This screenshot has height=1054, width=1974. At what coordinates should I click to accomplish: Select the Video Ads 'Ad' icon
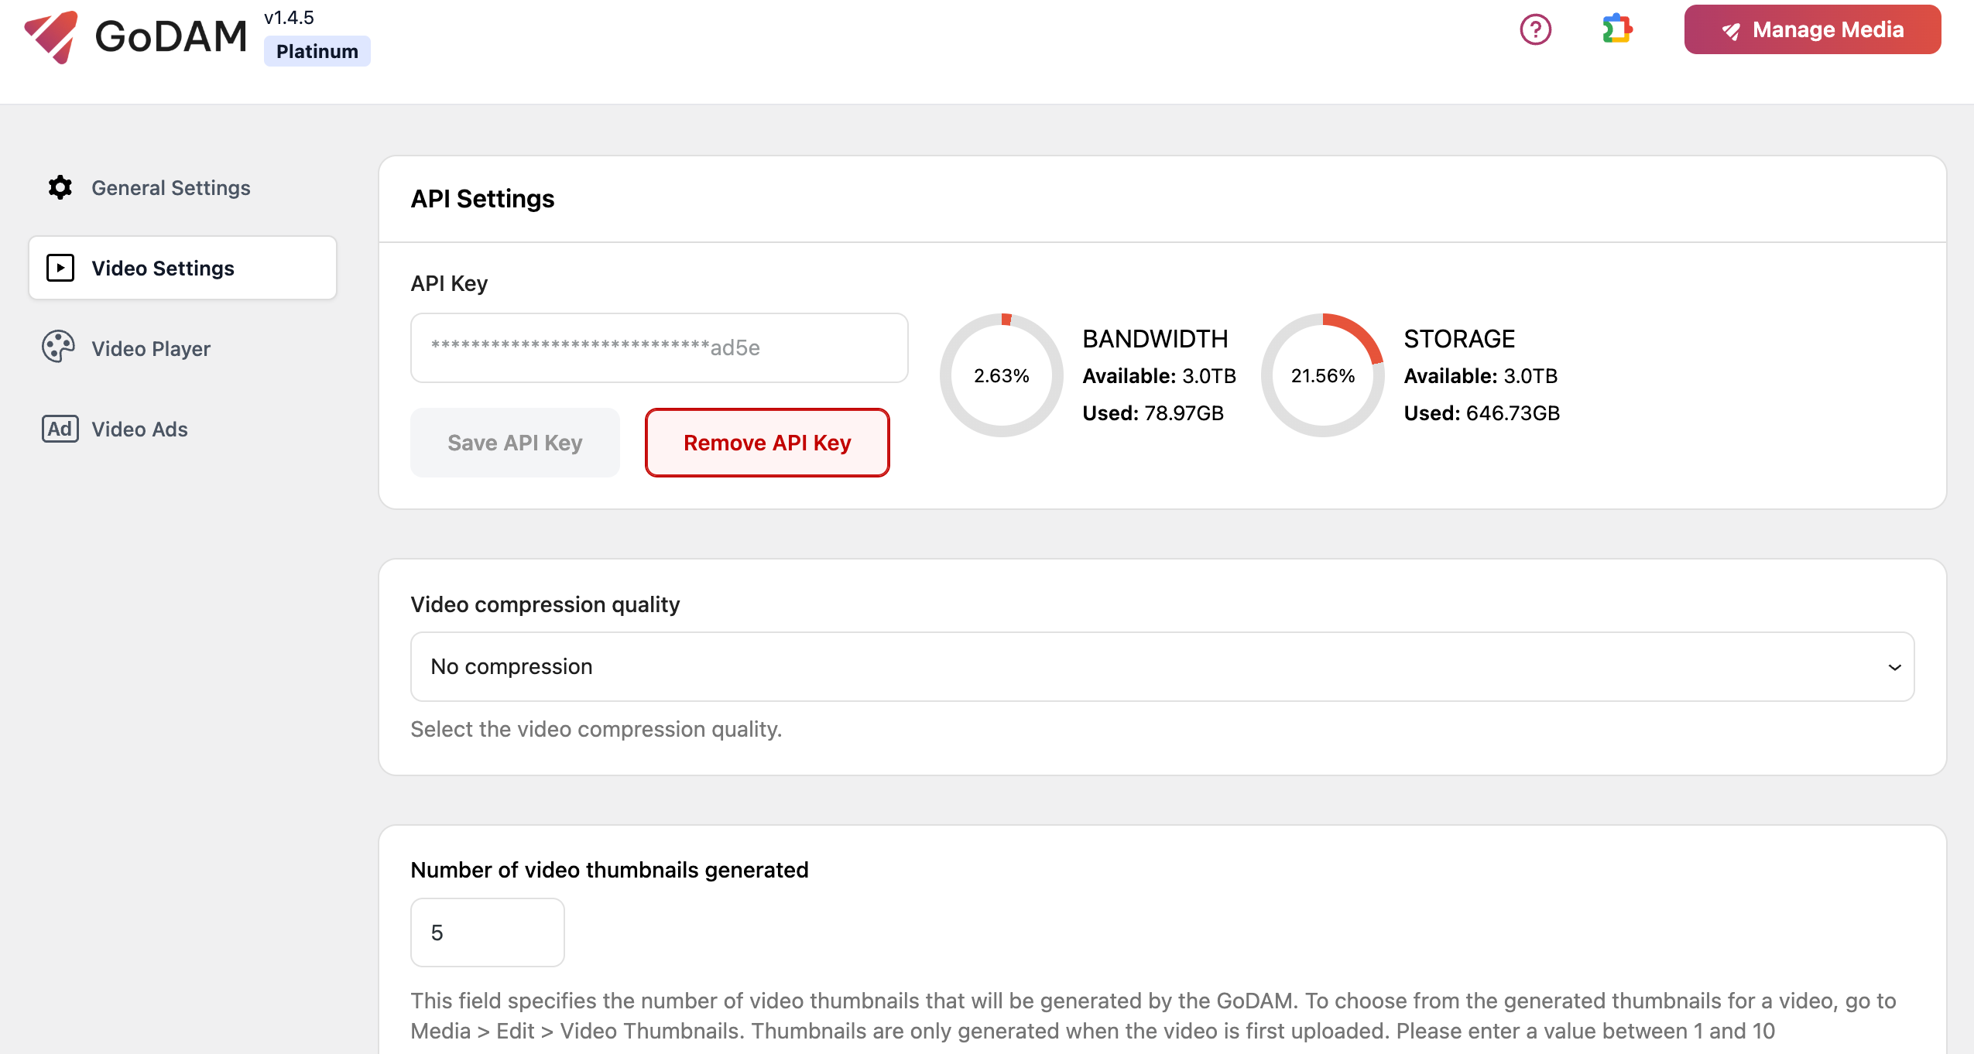pos(60,429)
